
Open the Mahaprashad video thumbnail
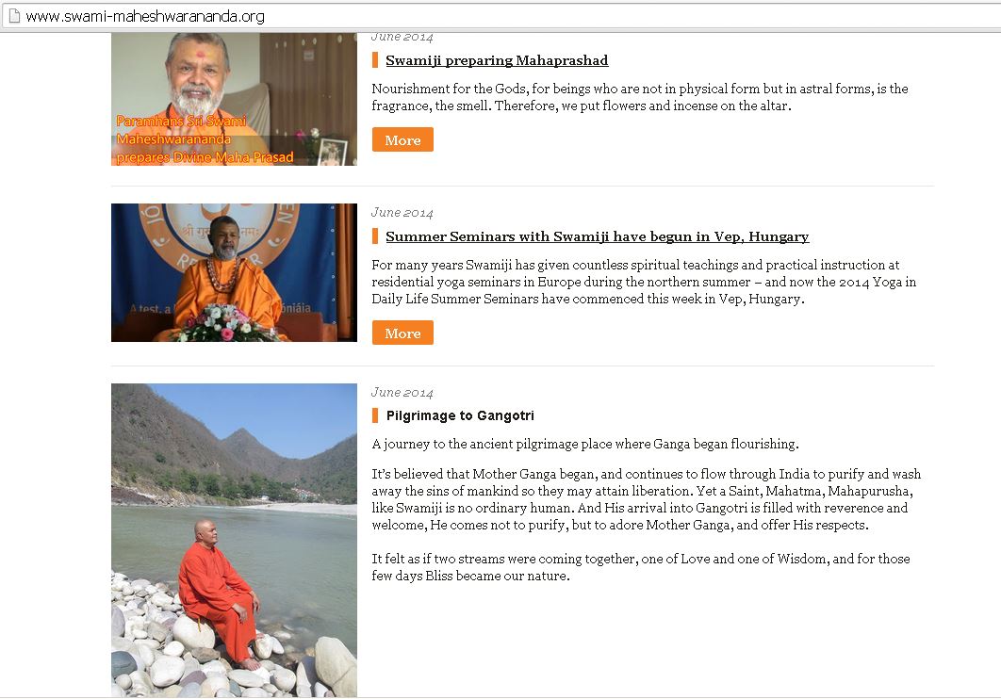tap(234, 99)
